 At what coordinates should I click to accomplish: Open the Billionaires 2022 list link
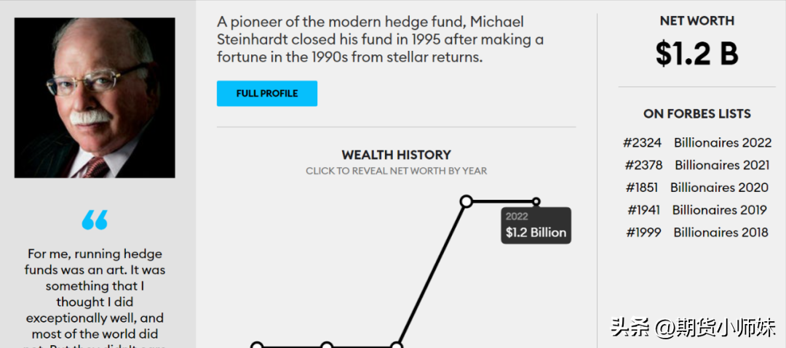click(722, 142)
